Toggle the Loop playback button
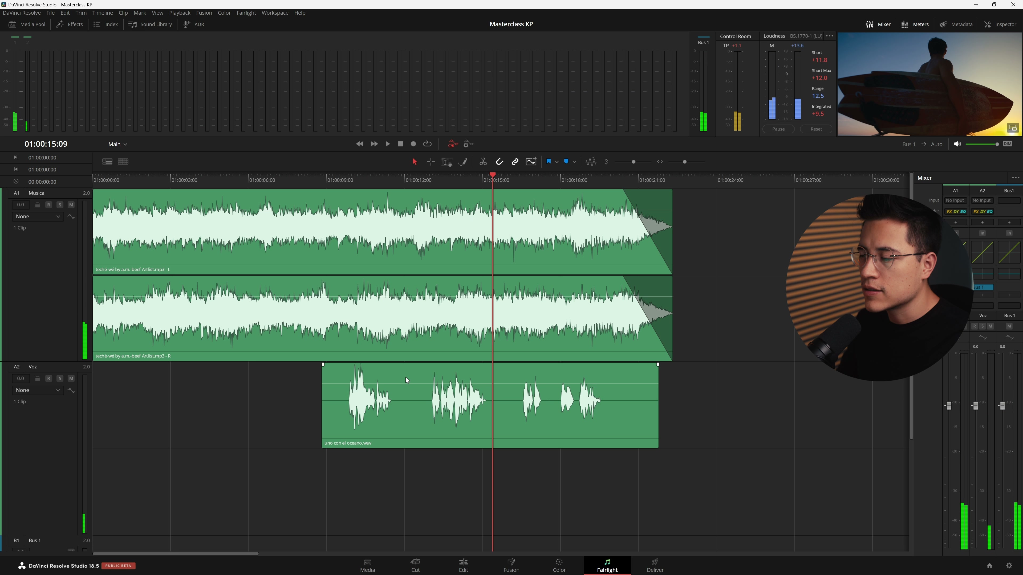This screenshot has width=1023, height=575. [x=427, y=144]
